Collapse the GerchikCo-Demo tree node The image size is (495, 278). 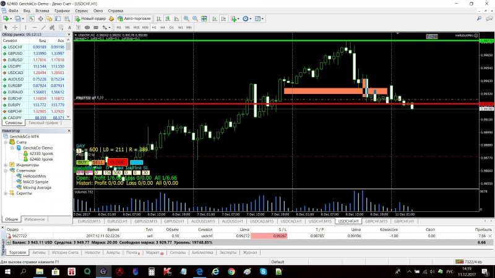point(12,148)
